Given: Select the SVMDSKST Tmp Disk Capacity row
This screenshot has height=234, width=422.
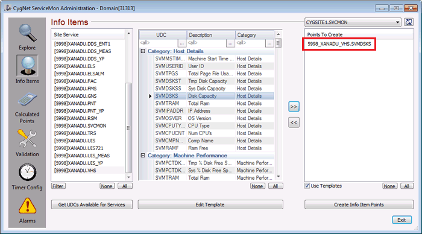Looking at the screenshot, I should [214, 81].
